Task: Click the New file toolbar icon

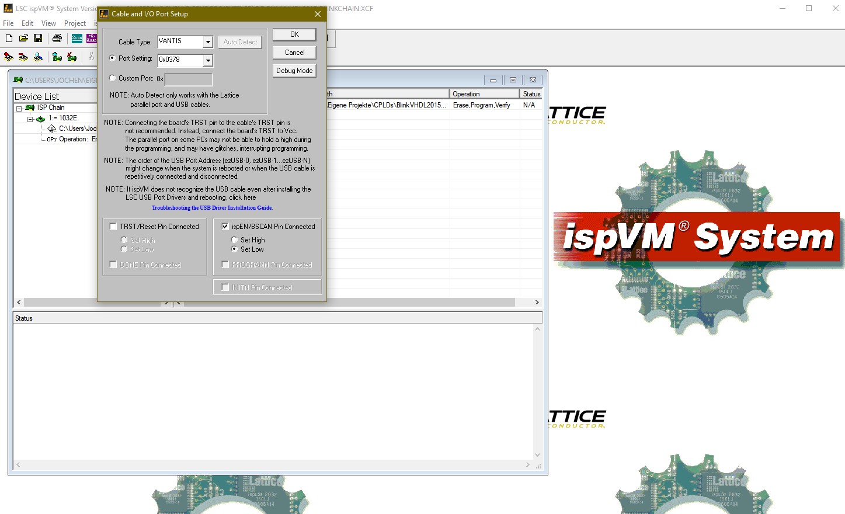Action: coord(9,38)
